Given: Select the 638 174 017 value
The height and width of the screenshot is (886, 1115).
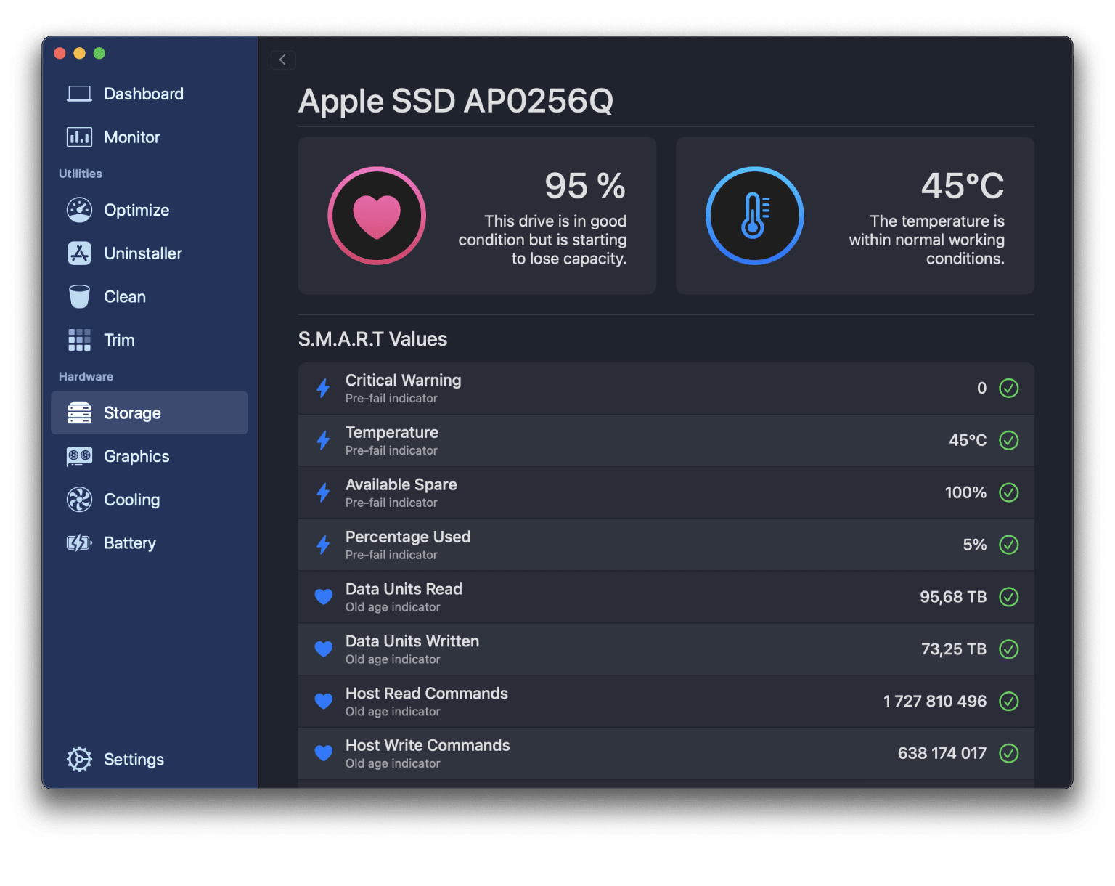Looking at the screenshot, I should tap(942, 753).
